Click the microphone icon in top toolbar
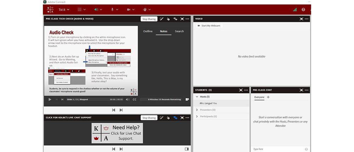This screenshot has width=354, height=152. (x=112, y=9)
